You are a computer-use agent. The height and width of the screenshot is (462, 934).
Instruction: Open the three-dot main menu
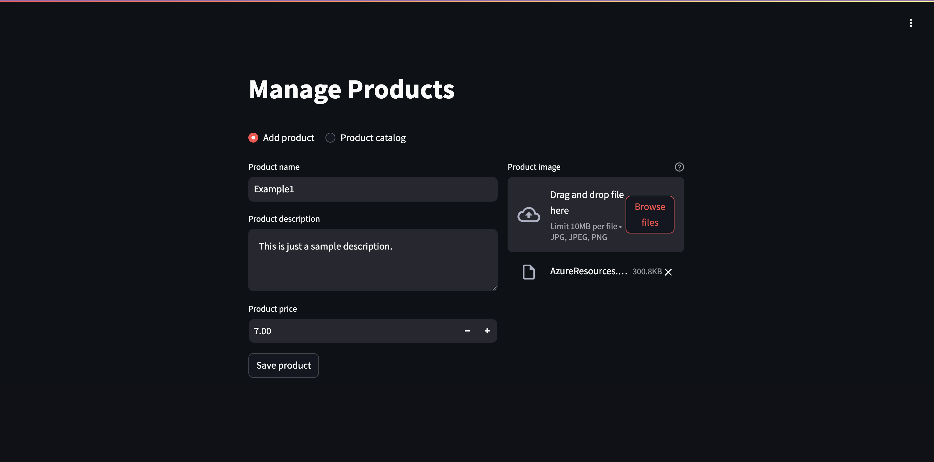click(x=910, y=23)
